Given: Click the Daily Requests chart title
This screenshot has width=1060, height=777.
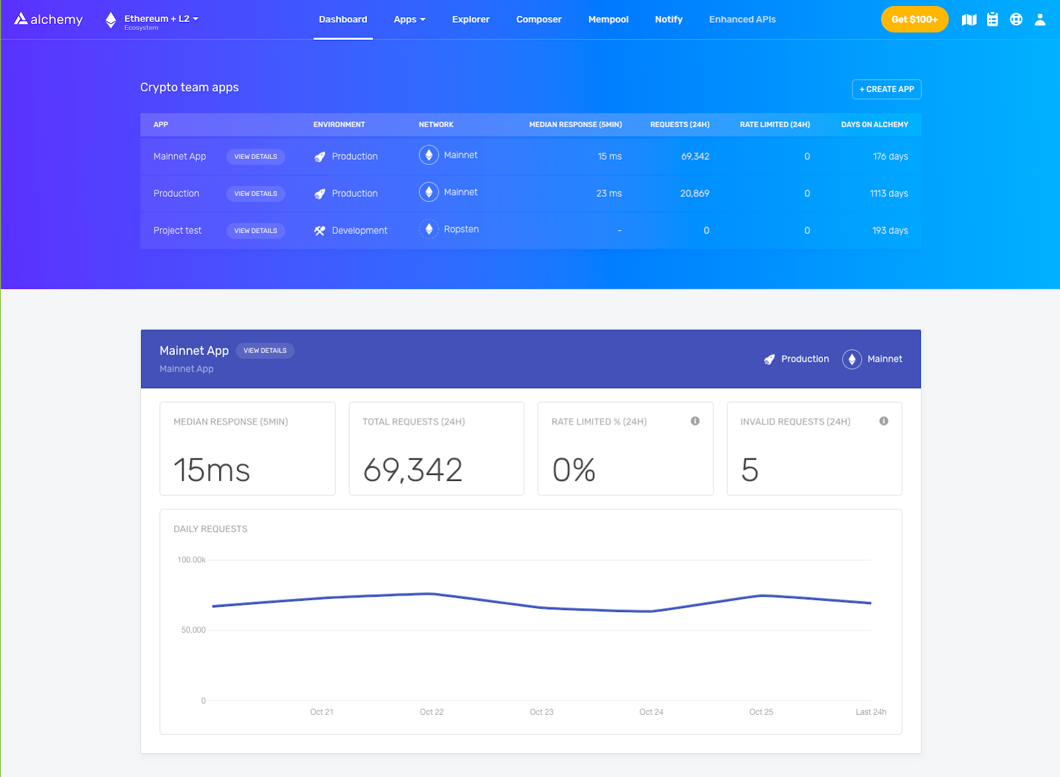Looking at the screenshot, I should pyautogui.click(x=211, y=529).
